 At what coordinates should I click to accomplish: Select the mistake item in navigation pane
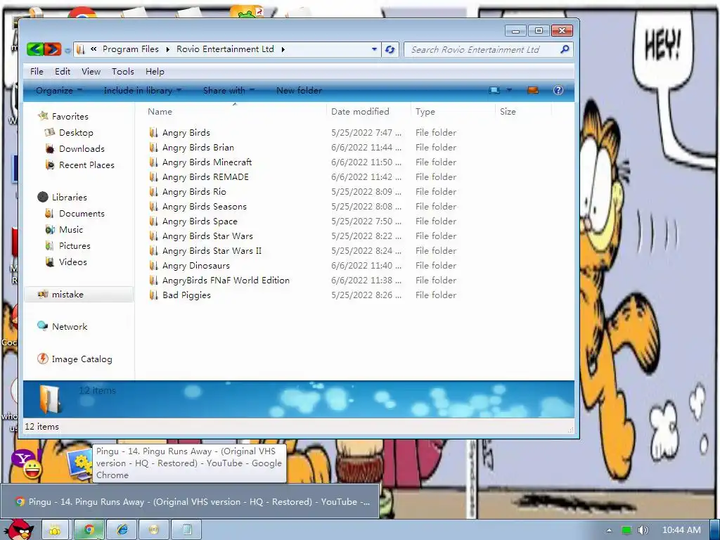(x=79, y=295)
